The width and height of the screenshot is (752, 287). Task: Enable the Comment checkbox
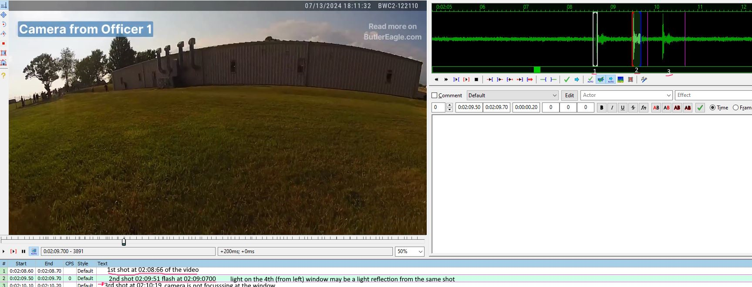(x=435, y=96)
